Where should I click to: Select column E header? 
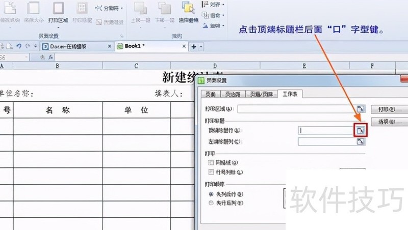coord(304,66)
